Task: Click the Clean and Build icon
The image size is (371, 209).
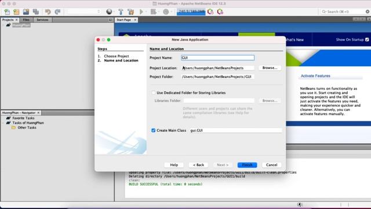Action: 130,12
